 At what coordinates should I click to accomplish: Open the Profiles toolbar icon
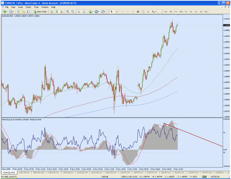point(10,11)
